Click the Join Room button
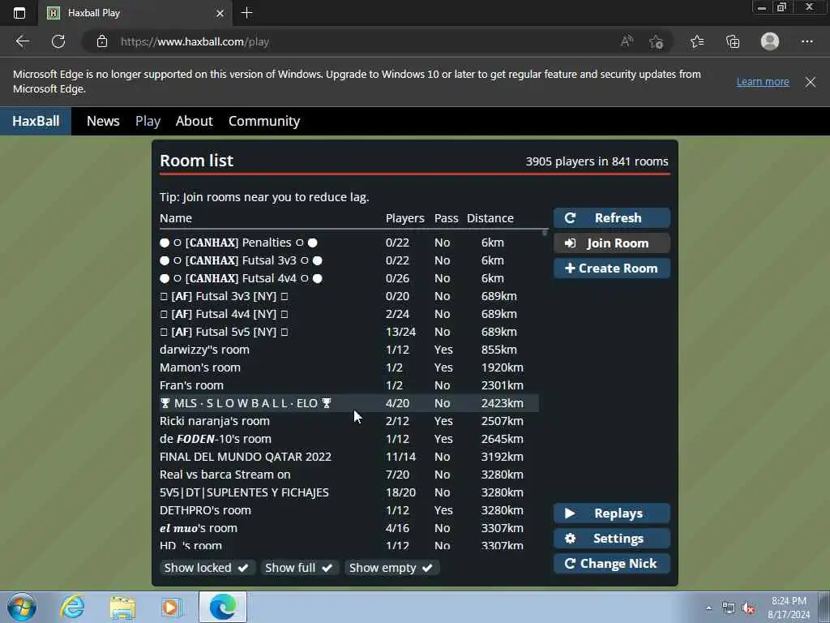The height and width of the screenshot is (623, 830). point(612,243)
